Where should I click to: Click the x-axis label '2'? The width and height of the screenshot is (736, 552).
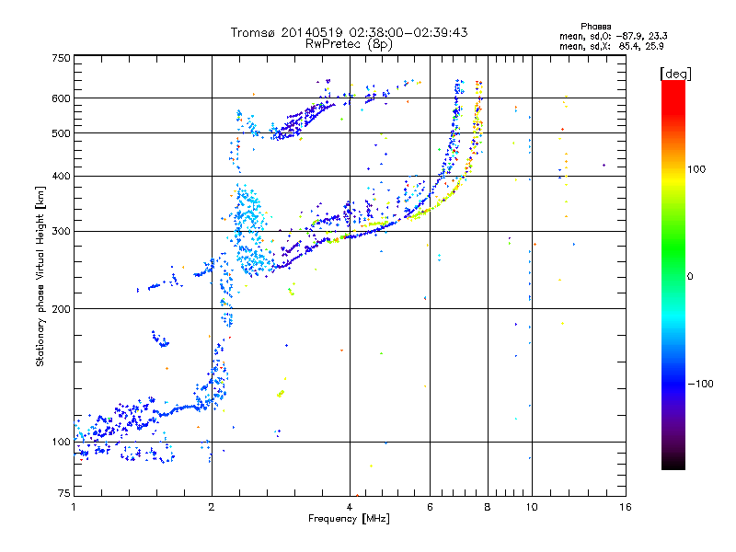(212, 507)
